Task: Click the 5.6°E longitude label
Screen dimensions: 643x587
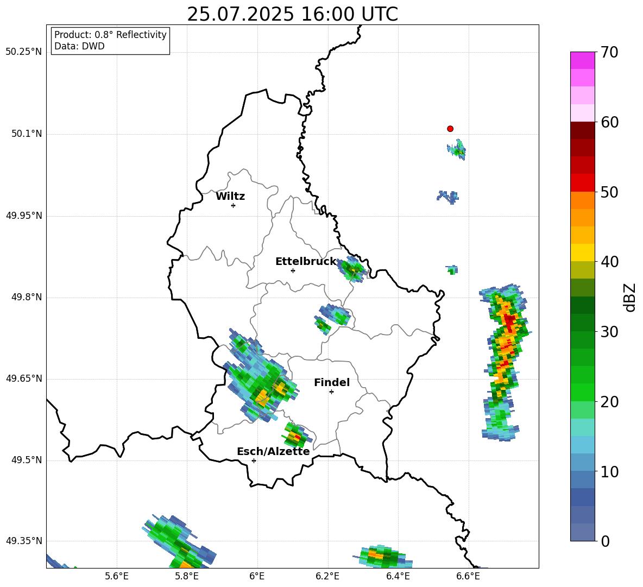Action: 117,576
